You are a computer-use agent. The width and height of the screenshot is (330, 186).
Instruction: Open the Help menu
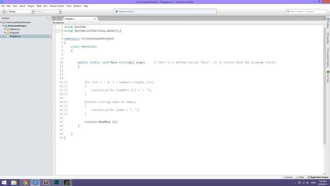coord(86,6)
